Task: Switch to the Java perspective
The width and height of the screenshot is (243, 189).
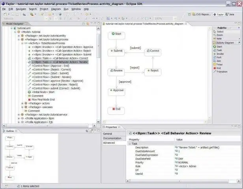Action: pyautogui.click(x=230, y=15)
